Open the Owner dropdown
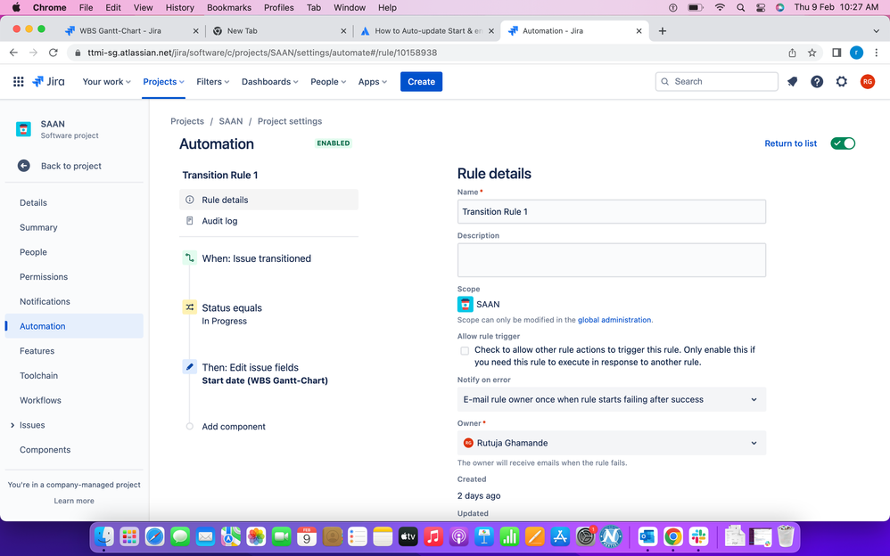 611,443
